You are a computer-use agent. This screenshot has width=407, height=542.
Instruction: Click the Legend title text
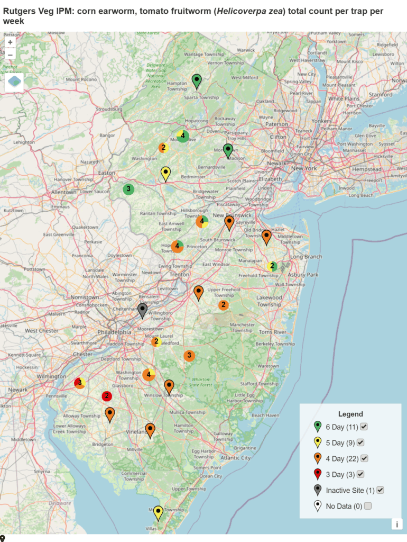coord(350,414)
